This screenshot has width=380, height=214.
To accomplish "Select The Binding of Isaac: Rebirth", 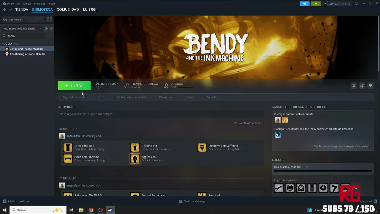I will click(27, 54).
